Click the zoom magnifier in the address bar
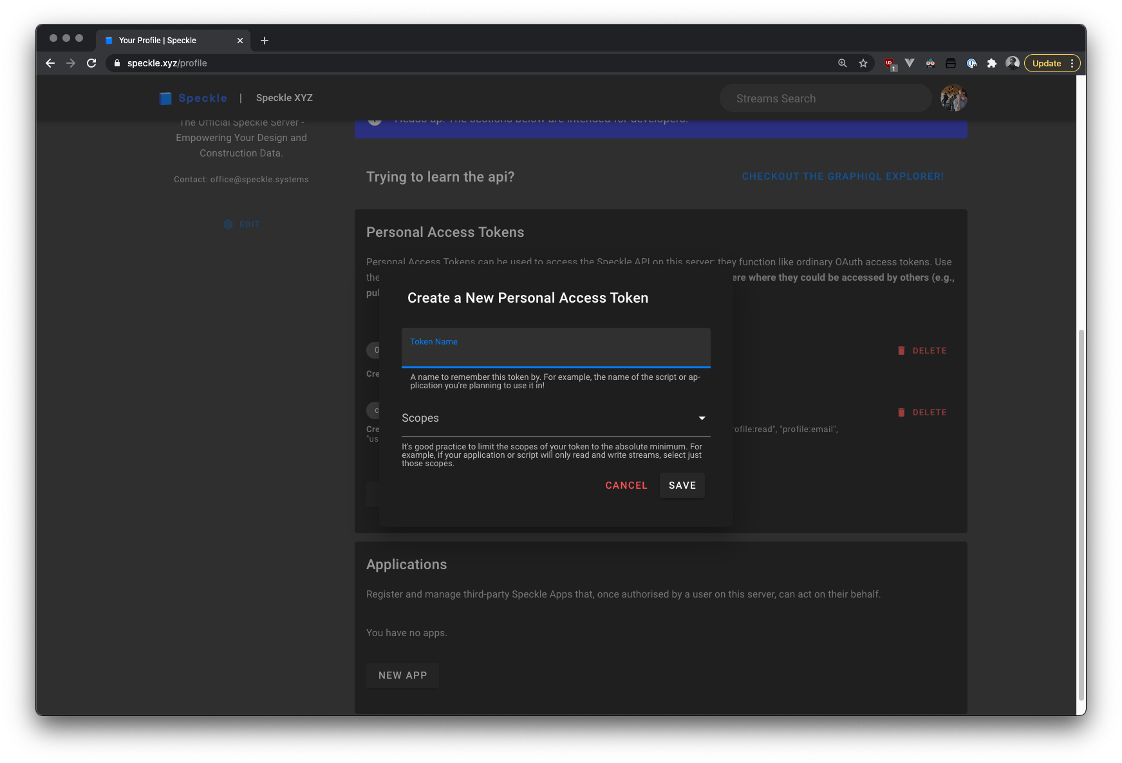 coord(842,63)
